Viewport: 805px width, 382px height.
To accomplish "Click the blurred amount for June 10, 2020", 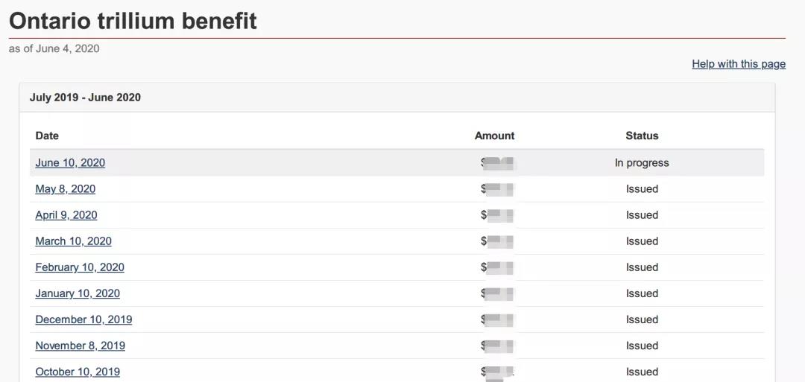I will [498, 163].
